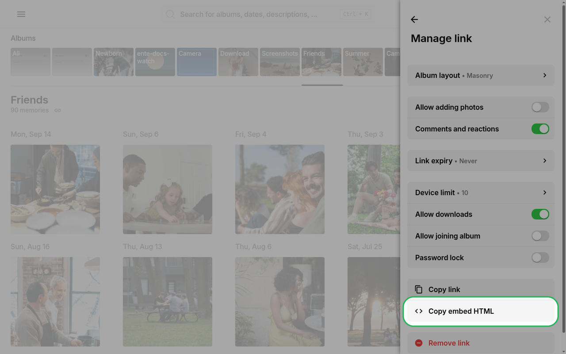Click Remove link text

449,343
